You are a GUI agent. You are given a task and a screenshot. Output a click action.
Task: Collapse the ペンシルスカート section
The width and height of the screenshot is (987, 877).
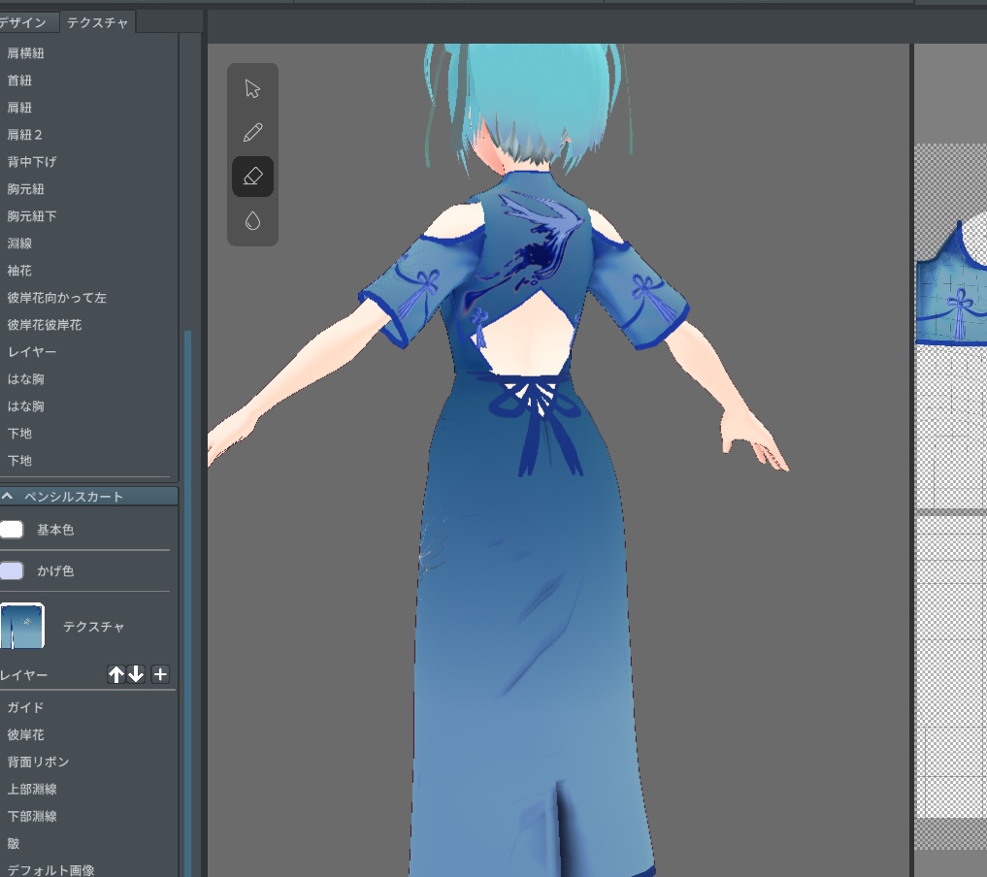click(x=9, y=496)
